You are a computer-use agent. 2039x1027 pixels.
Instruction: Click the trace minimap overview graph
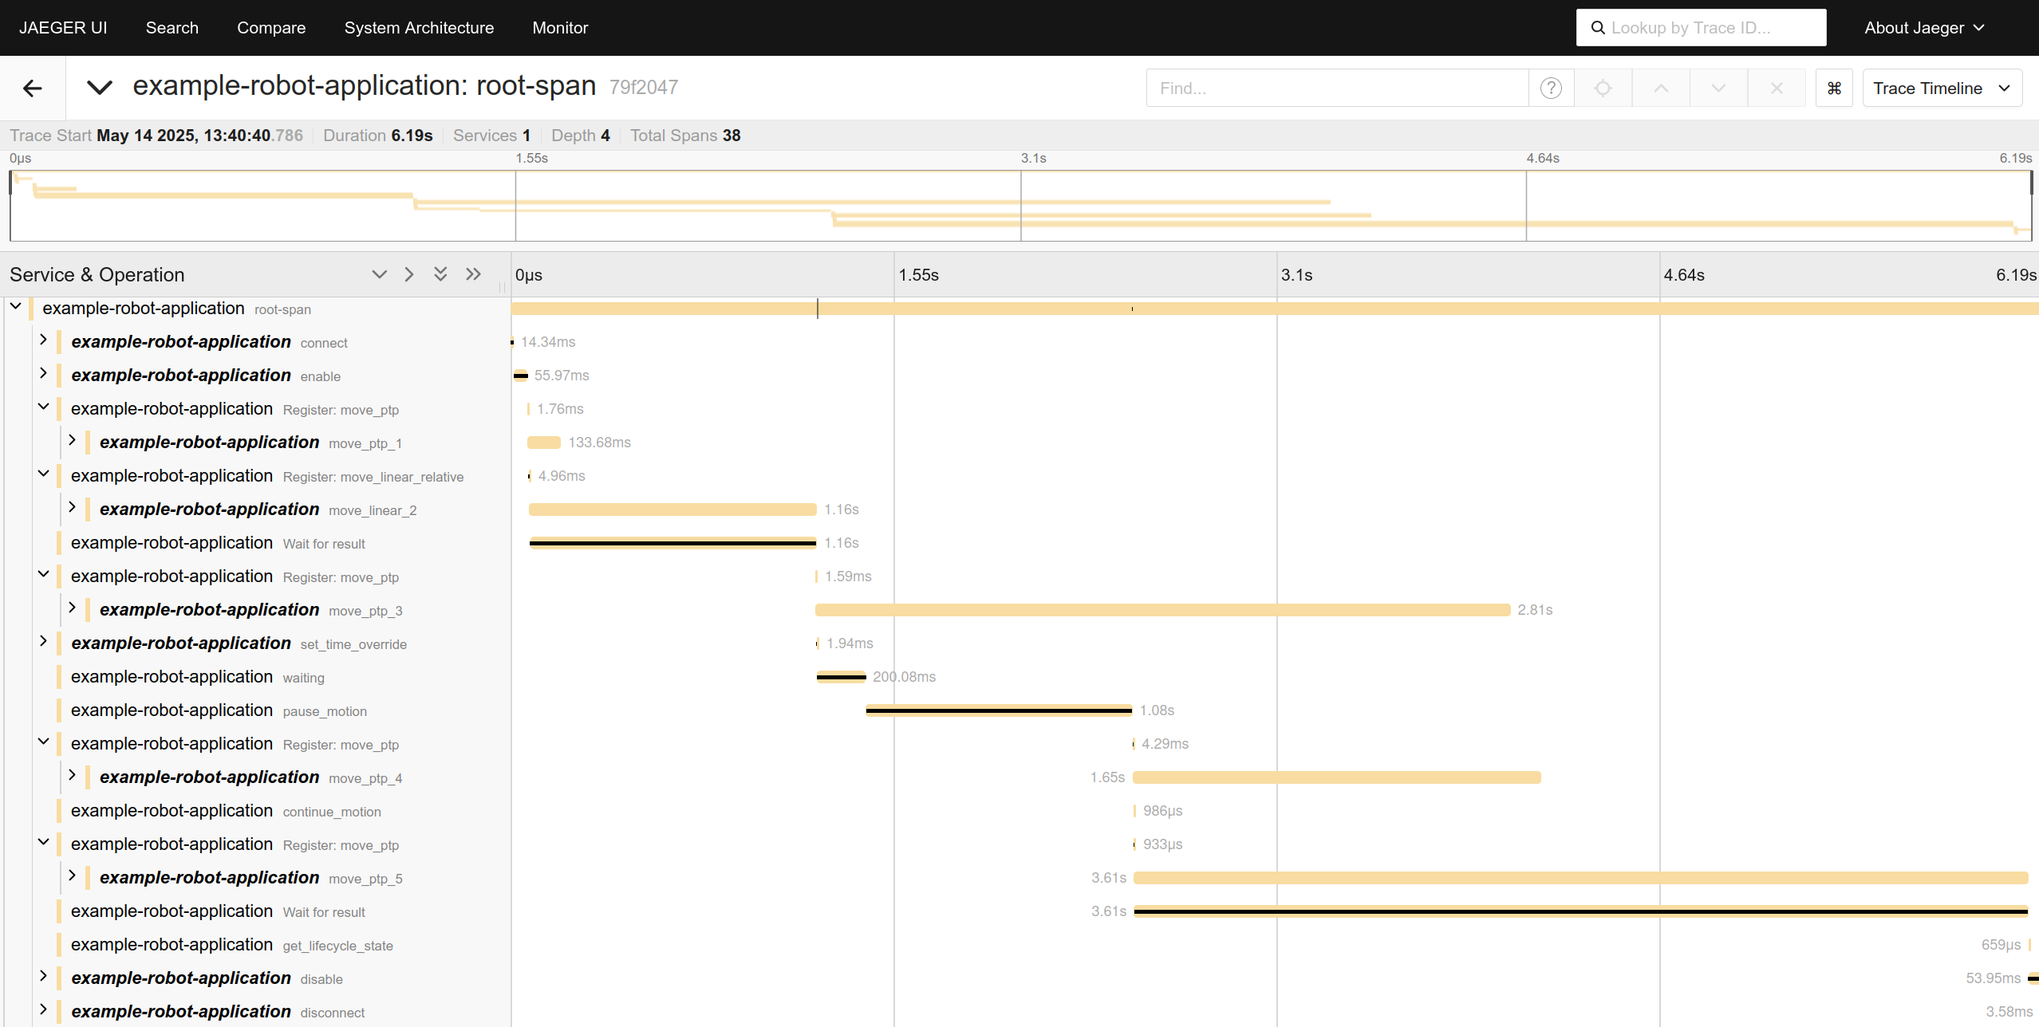coord(1020,206)
